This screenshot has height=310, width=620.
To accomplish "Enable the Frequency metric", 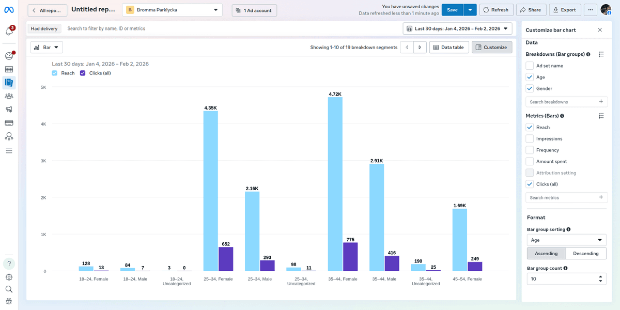I will [x=530, y=150].
